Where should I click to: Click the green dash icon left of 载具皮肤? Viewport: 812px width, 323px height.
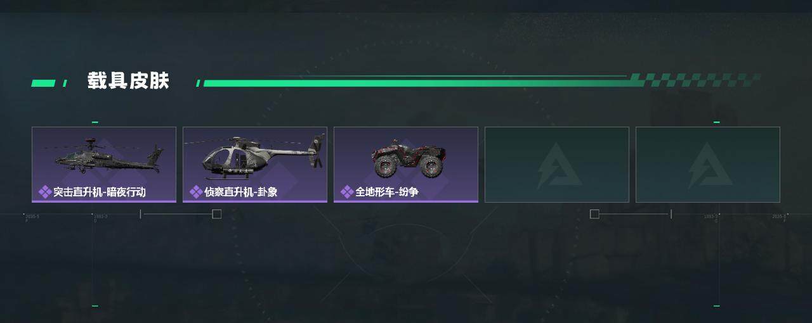[43, 83]
